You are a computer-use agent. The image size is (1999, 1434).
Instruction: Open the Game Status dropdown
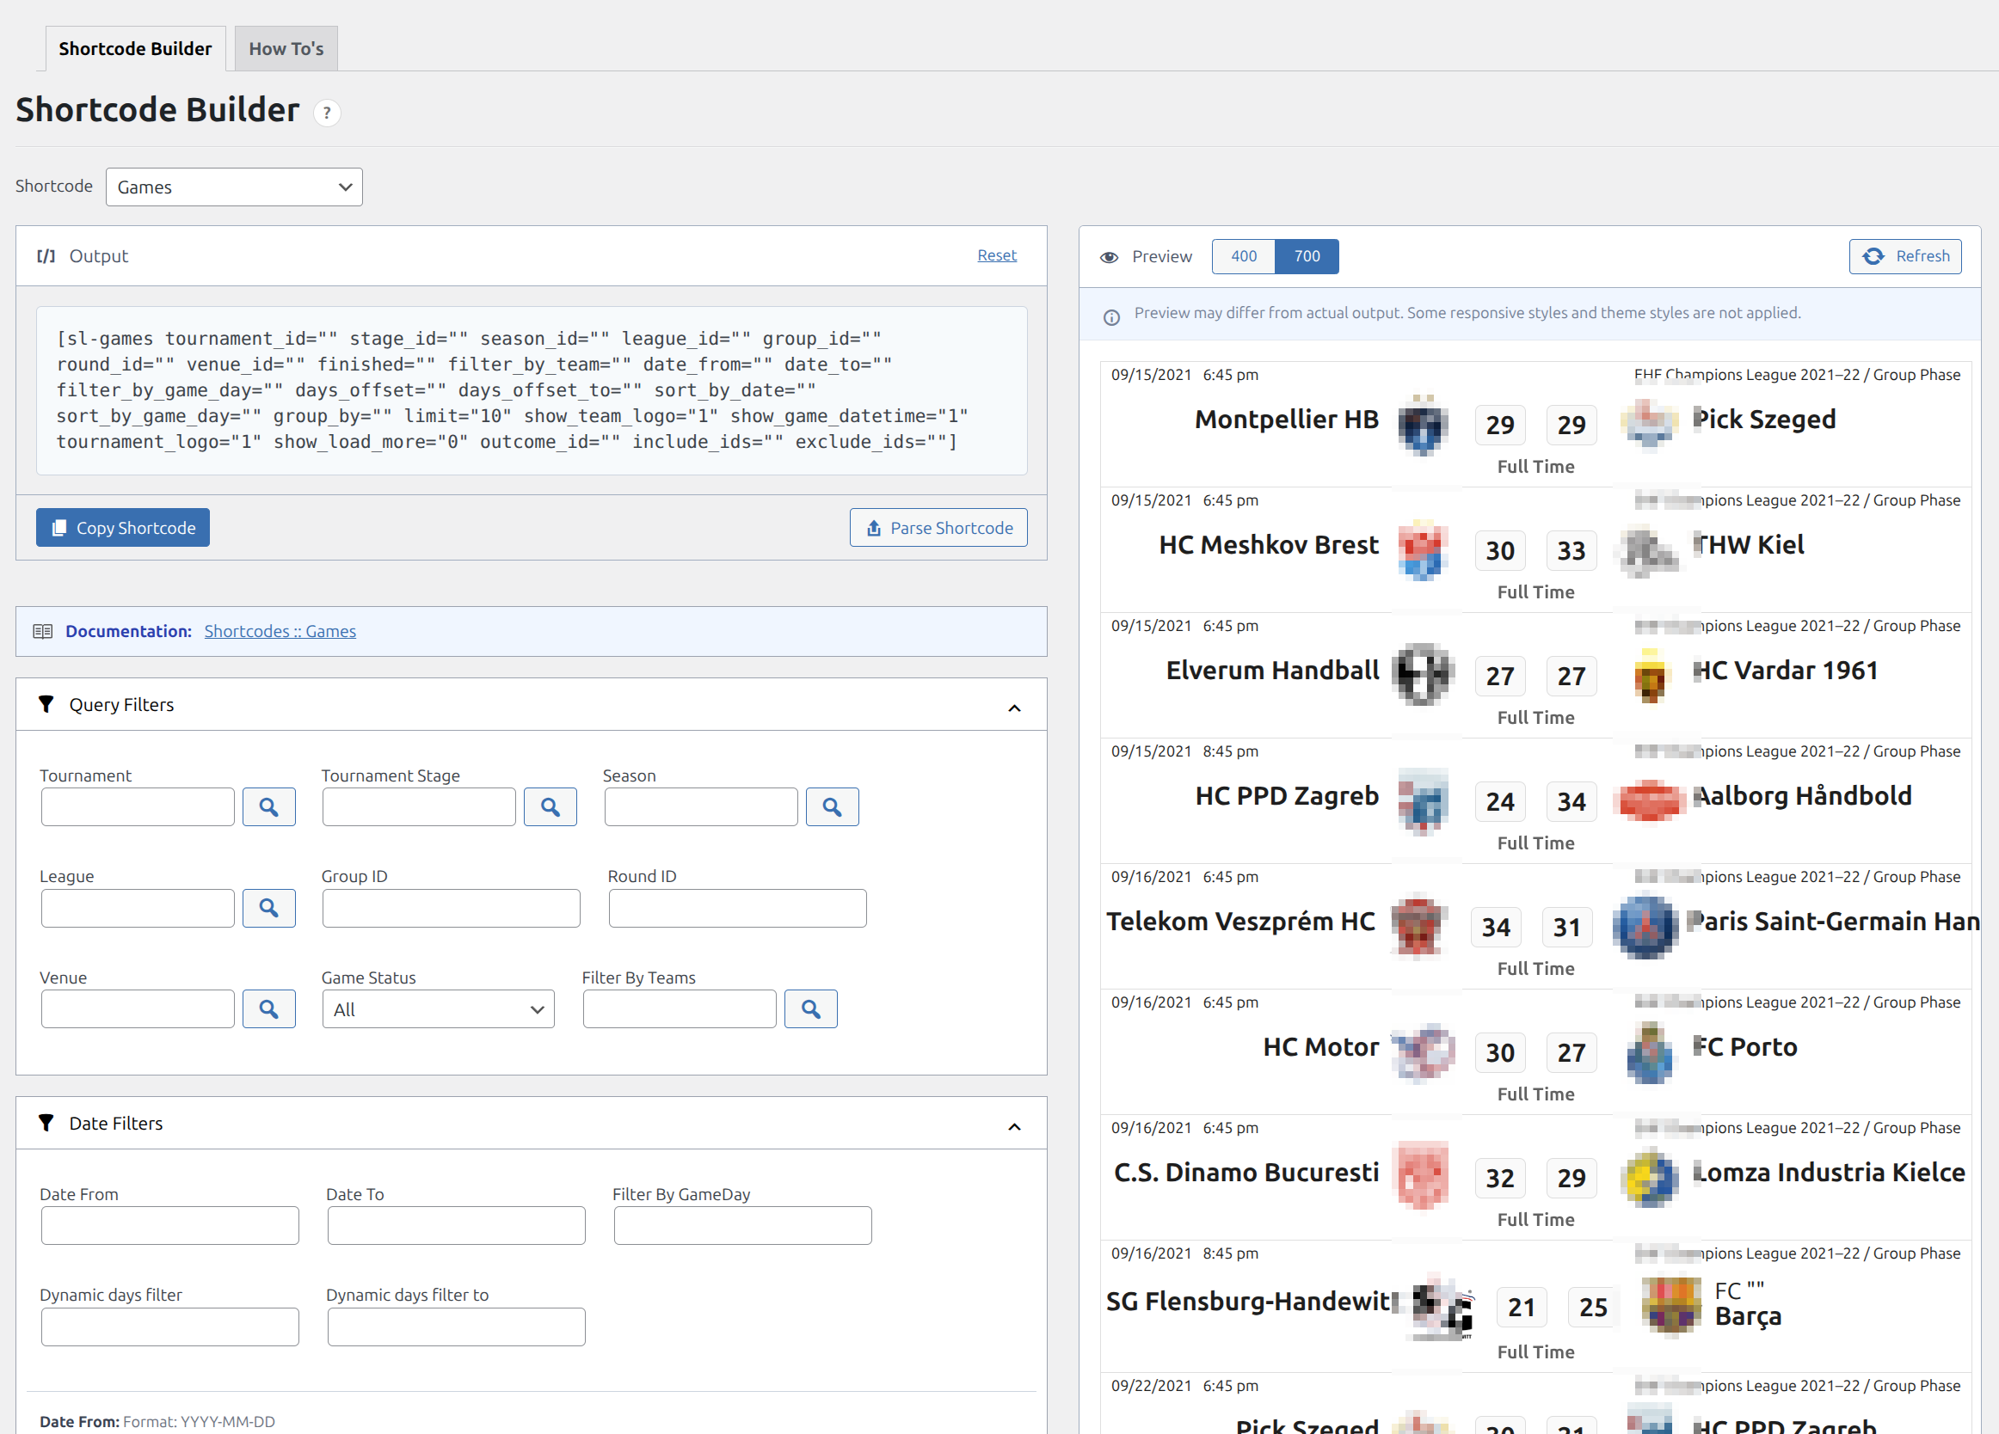coord(437,1009)
